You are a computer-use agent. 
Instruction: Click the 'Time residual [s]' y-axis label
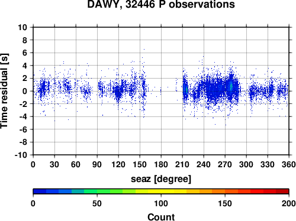(x=4, y=91)
